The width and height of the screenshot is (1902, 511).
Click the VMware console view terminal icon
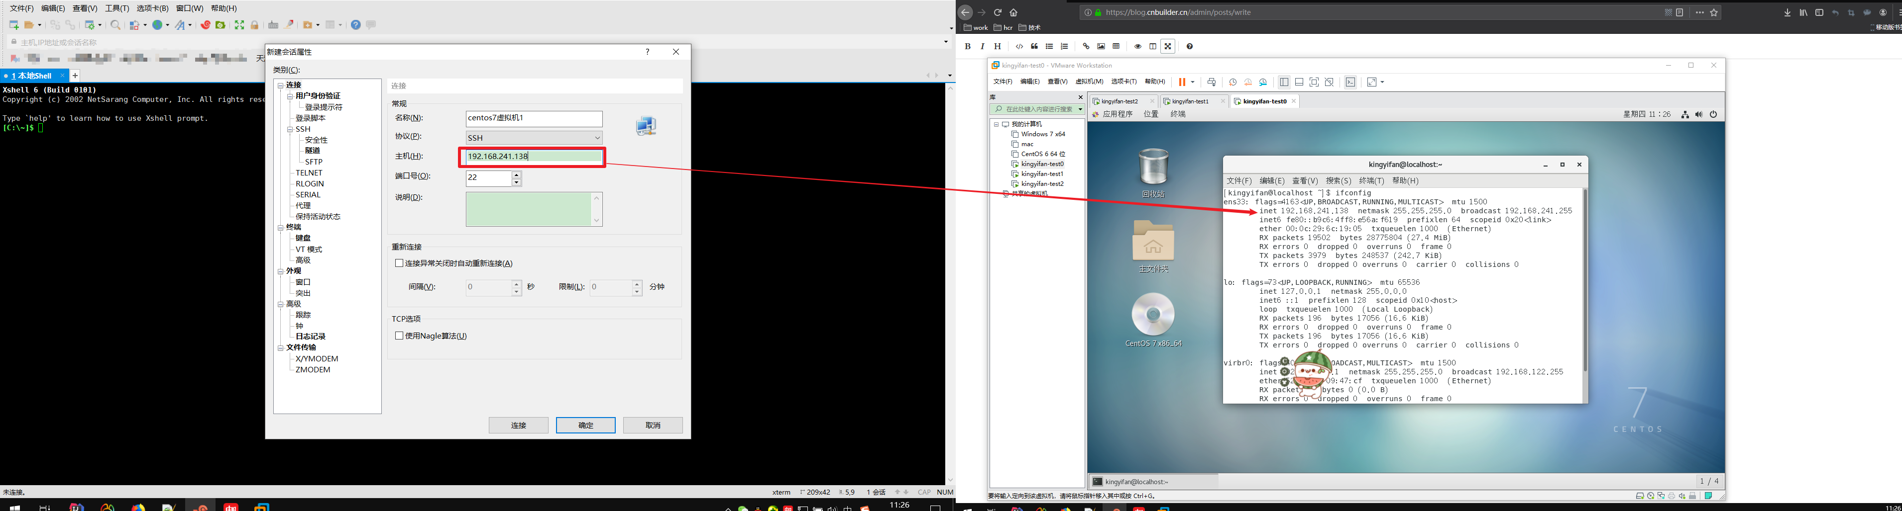1350,82
